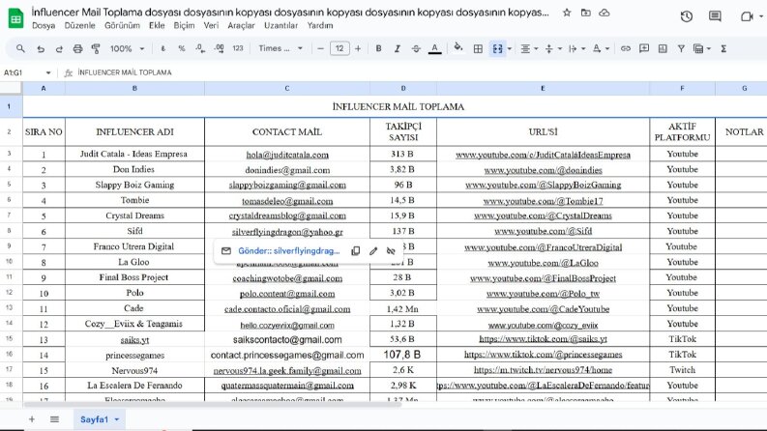
Task: Toggle merge cells button
Action: click(x=497, y=48)
